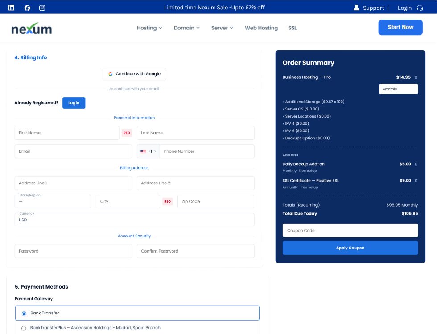
Task: Focus the Address Line 2 field
Action: tap(195, 183)
